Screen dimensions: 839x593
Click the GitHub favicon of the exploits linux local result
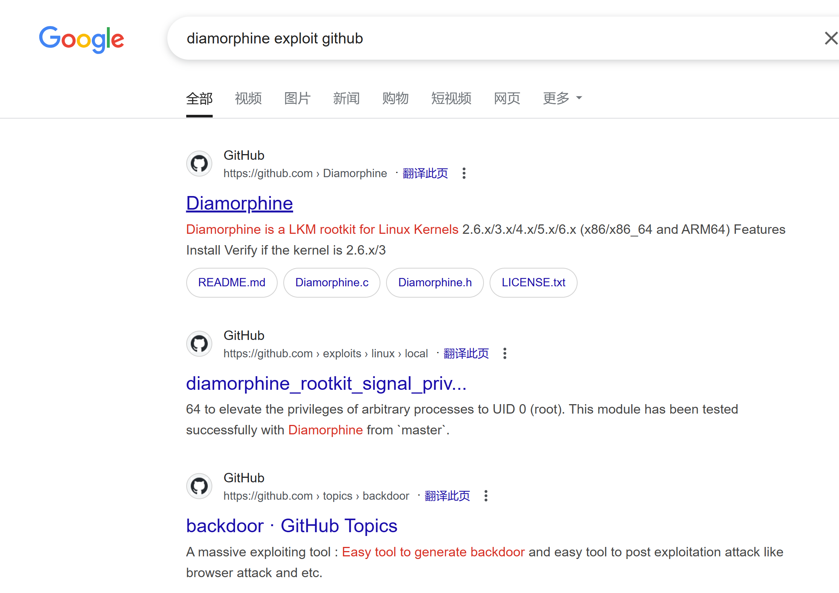pyautogui.click(x=199, y=344)
